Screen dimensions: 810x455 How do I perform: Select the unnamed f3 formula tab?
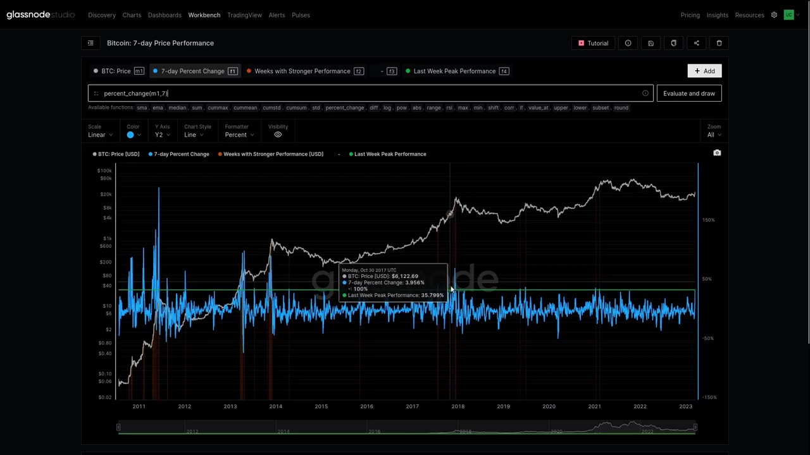pos(388,71)
